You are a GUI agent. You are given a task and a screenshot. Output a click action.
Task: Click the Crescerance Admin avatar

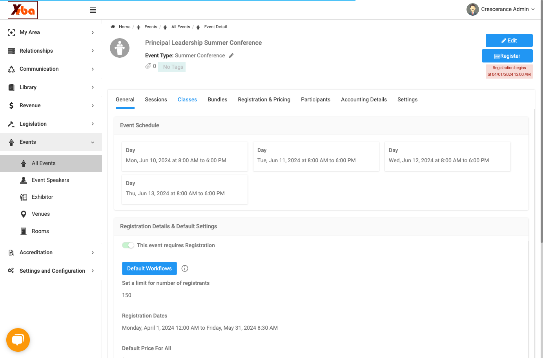click(x=472, y=9)
